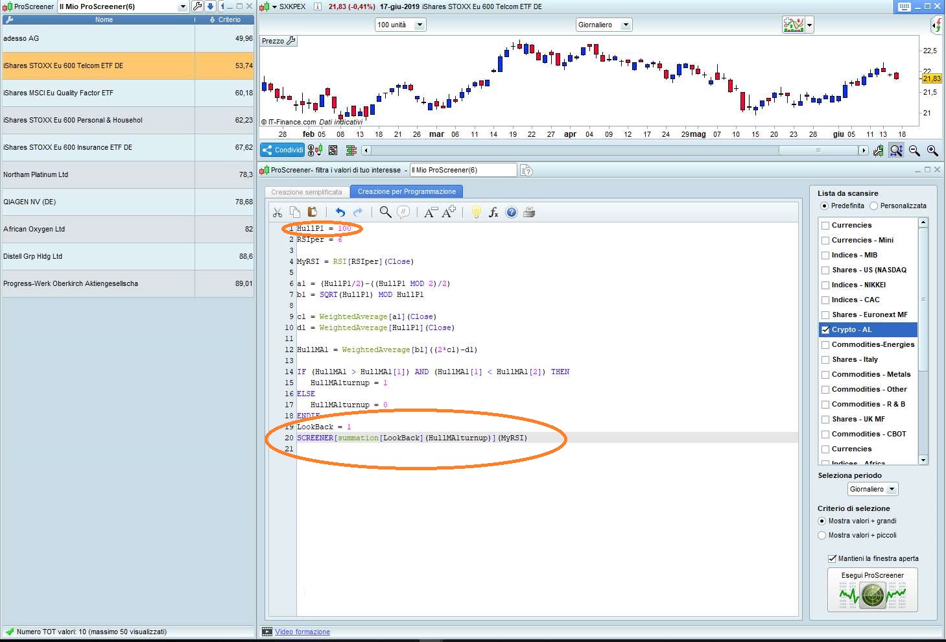Select the adesso AG row

tap(128, 38)
